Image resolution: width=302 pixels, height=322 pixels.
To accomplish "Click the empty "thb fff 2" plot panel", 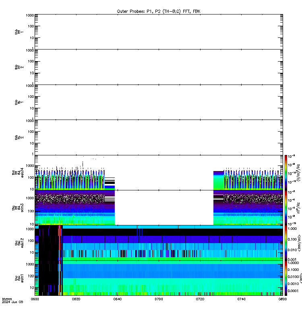I will coord(159,67).
